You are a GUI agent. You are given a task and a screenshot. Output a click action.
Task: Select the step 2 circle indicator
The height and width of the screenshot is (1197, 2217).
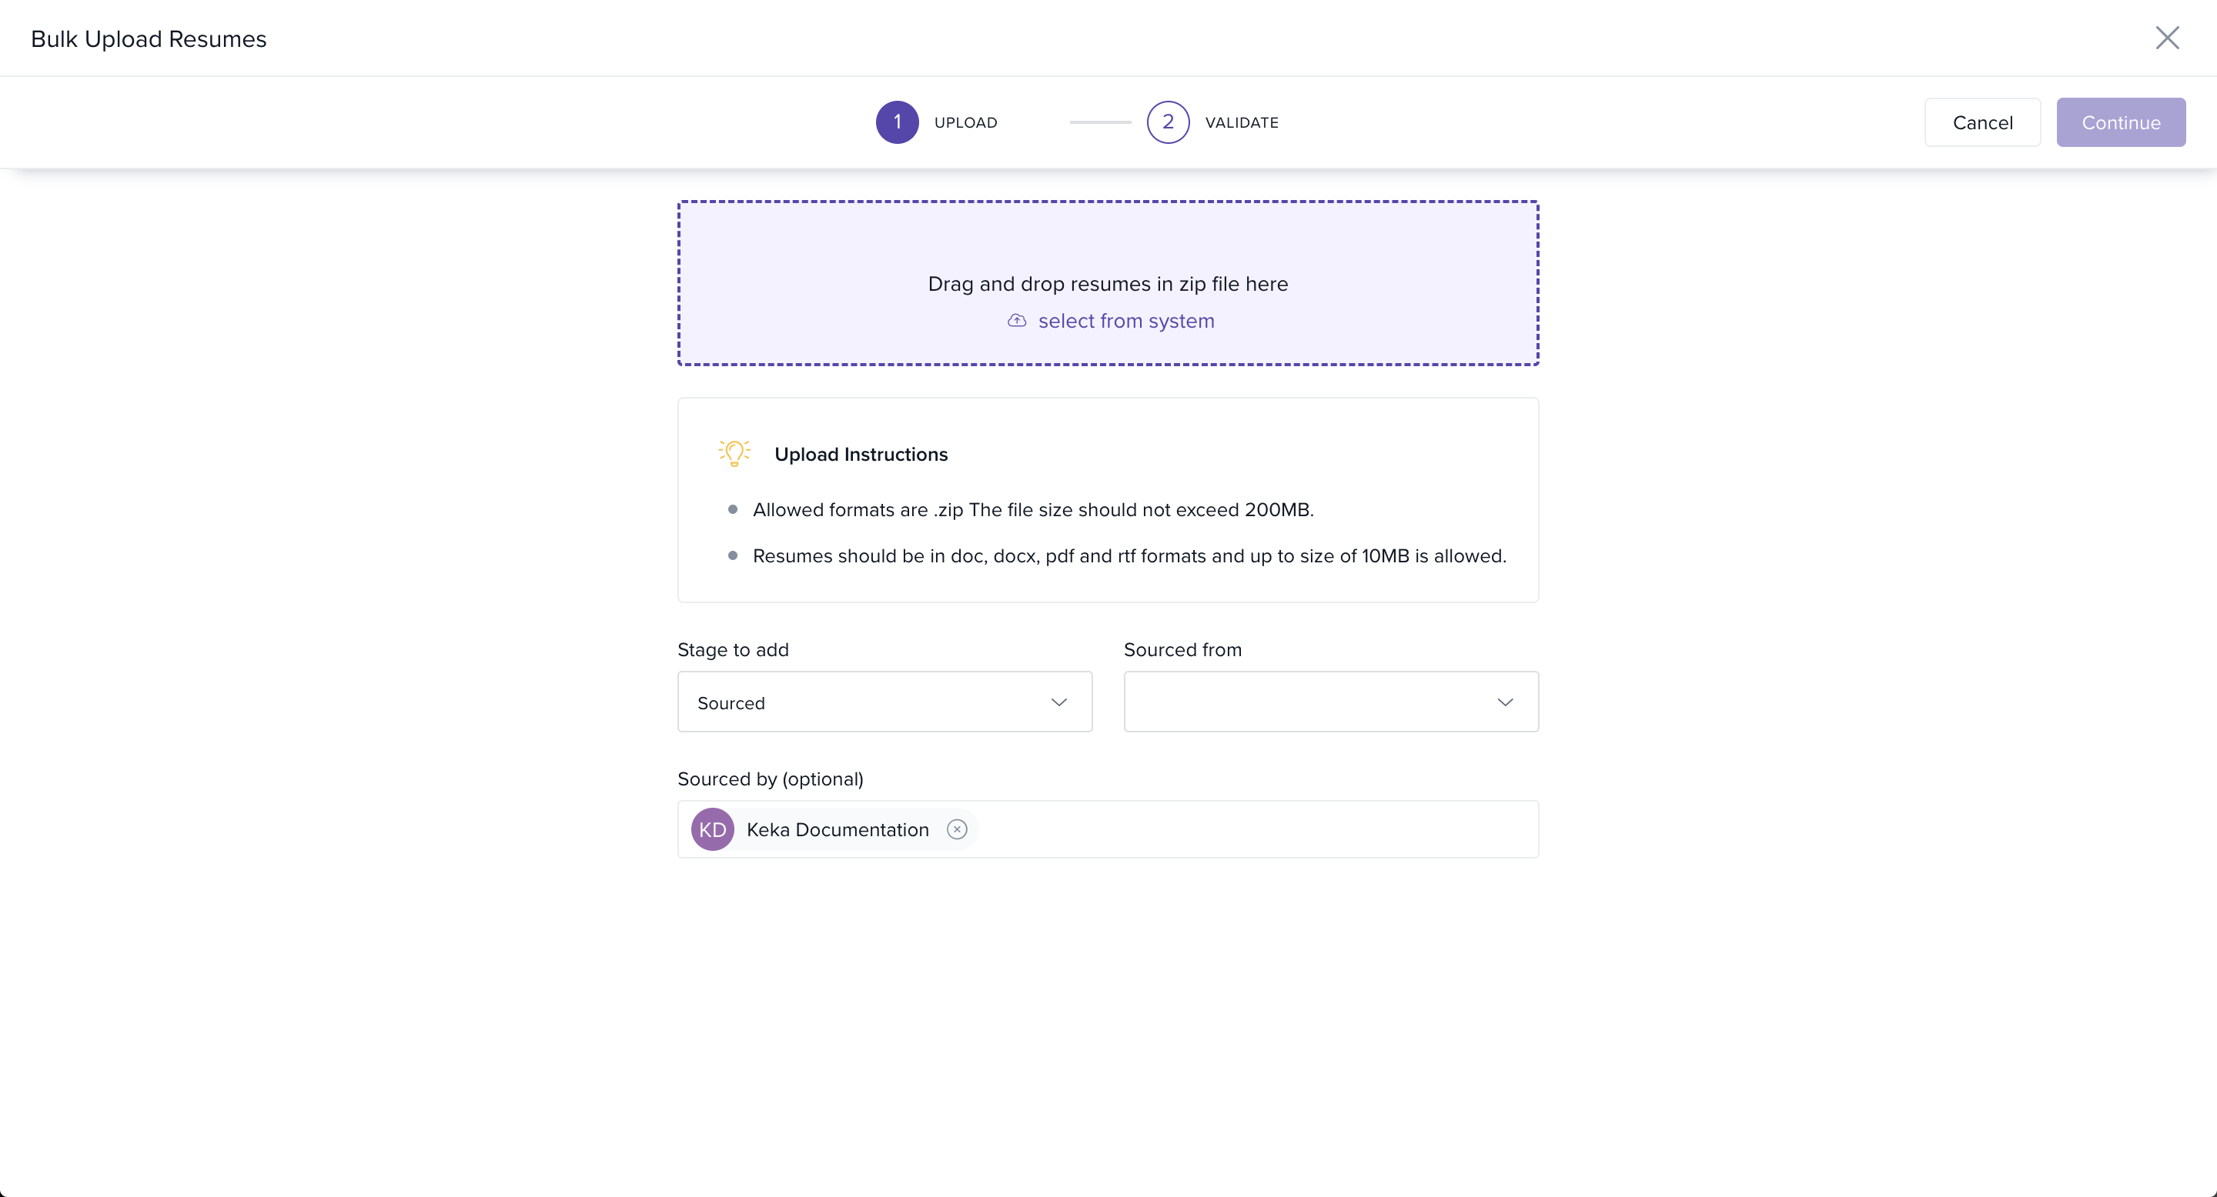pyautogui.click(x=1167, y=122)
